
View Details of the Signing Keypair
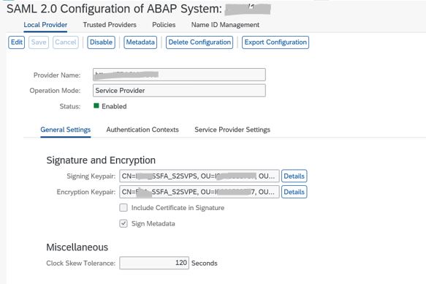(x=294, y=176)
